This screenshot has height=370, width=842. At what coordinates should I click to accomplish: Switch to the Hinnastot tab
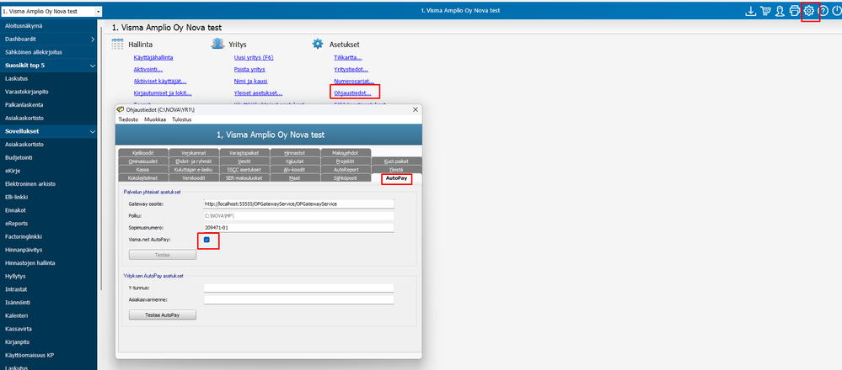pyautogui.click(x=295, y=152)
